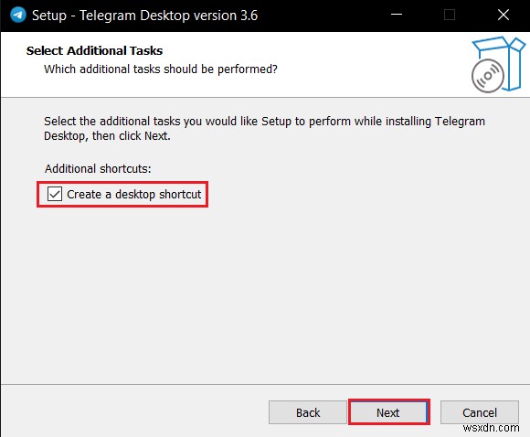Viewport: 530px width, 437px height.
Task: Toggle via the 'Create a desktop shortcut' label
Action: (133, 195)
